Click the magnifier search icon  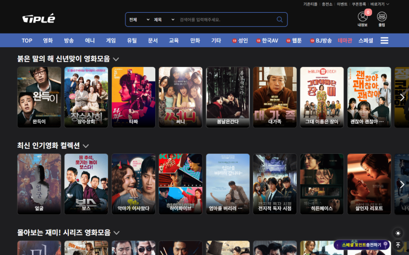point(280,20)
